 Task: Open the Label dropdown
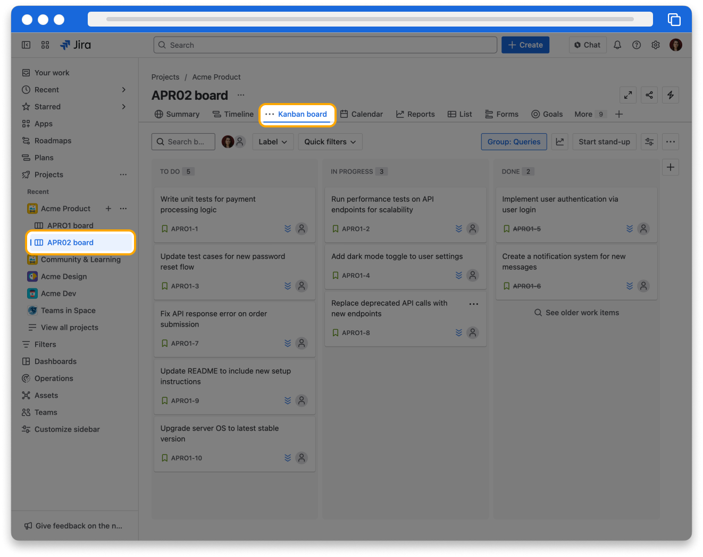(x=273, y=142)
